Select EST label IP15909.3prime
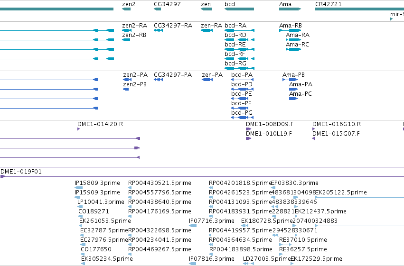This screenshot has width=404, height=266. (x=97, y=193)
